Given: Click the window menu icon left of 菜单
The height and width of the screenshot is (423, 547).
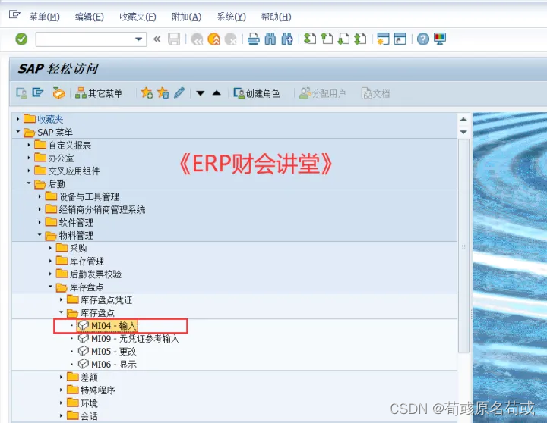Looking at the screenshot, I should 14,15.
